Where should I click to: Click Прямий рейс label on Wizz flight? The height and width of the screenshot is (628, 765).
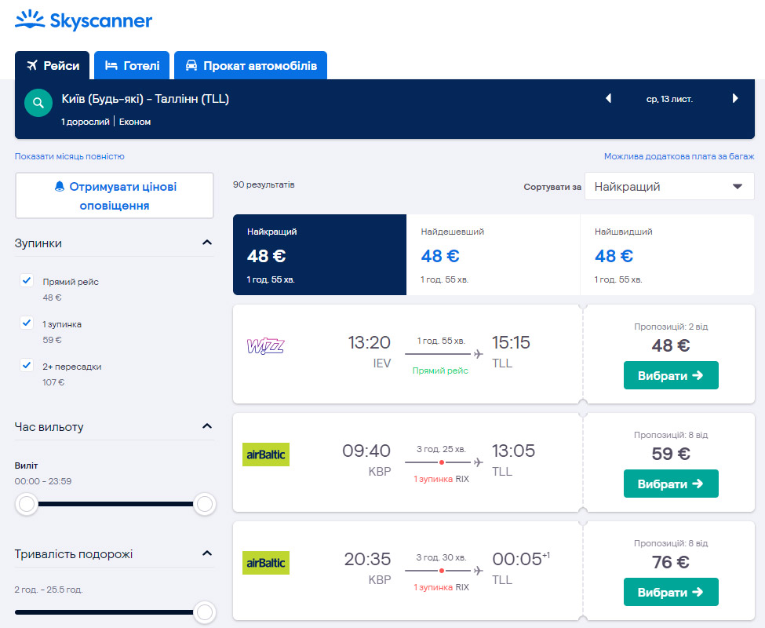click(440, 371)
